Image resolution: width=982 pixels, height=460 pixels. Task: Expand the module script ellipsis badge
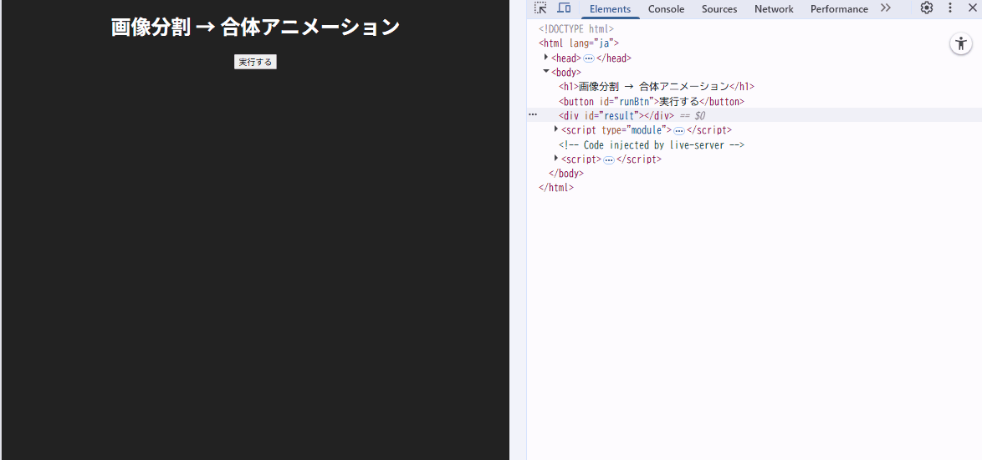(x=679, y=131)
